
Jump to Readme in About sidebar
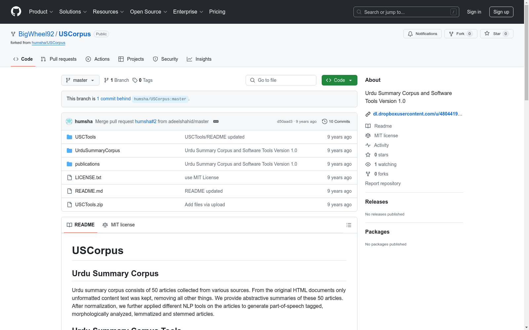(x=379, y=126)
